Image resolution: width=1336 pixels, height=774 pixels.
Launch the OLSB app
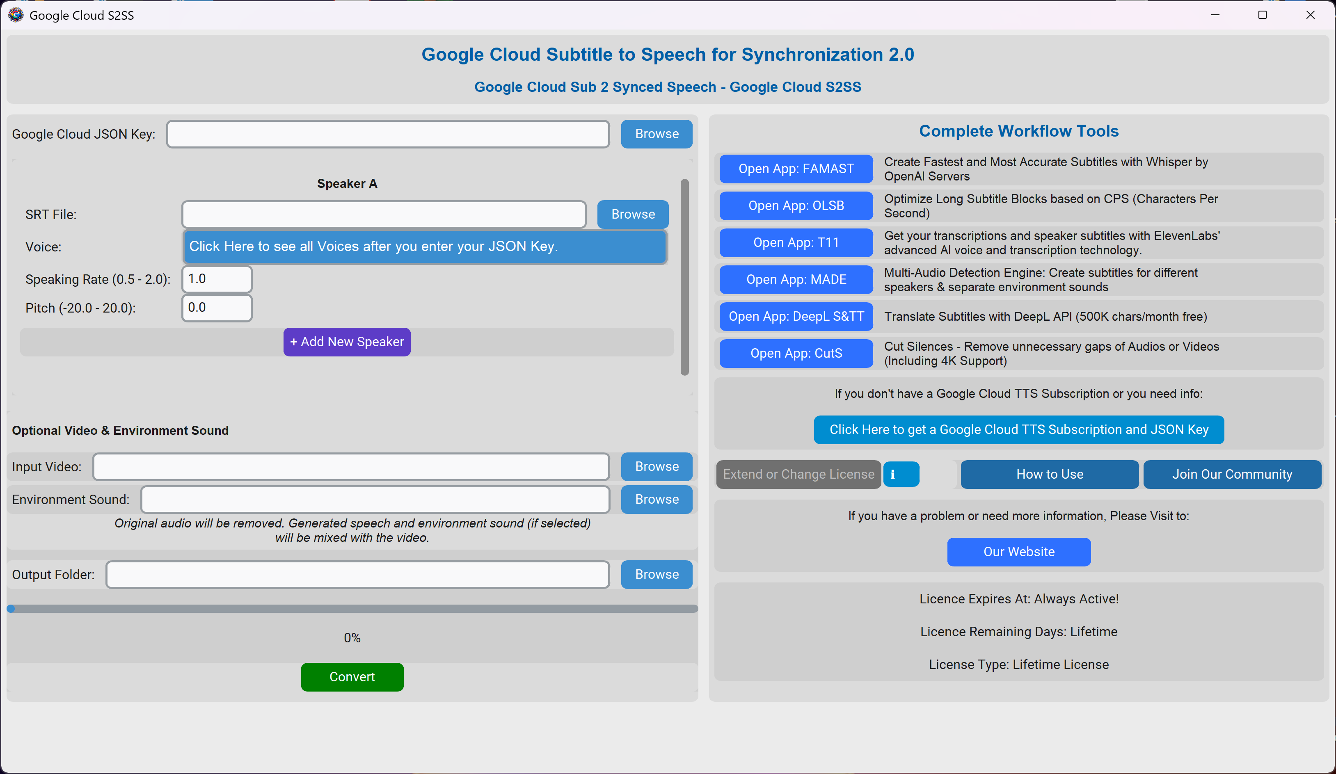pyautogui.click(x=796, y=205)
